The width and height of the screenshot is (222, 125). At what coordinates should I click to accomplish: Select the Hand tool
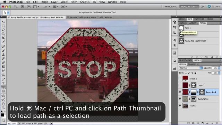point(3,104)
